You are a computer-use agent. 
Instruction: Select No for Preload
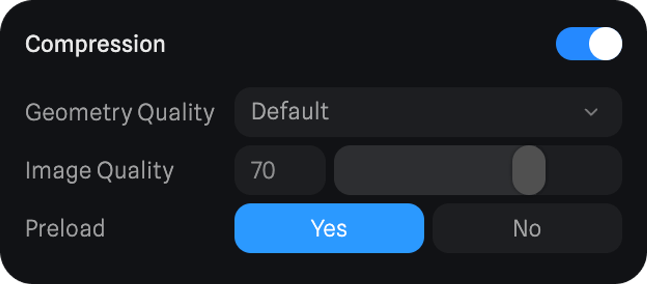(527, 228)
